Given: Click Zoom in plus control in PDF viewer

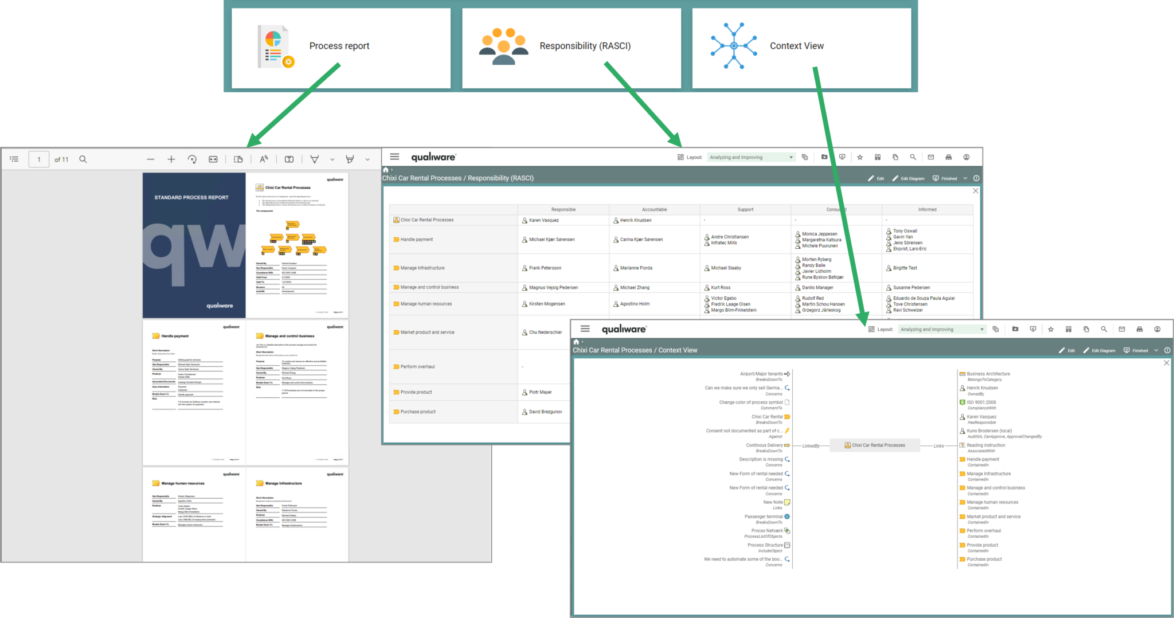Looking at the screenshot, I should 171,160.
